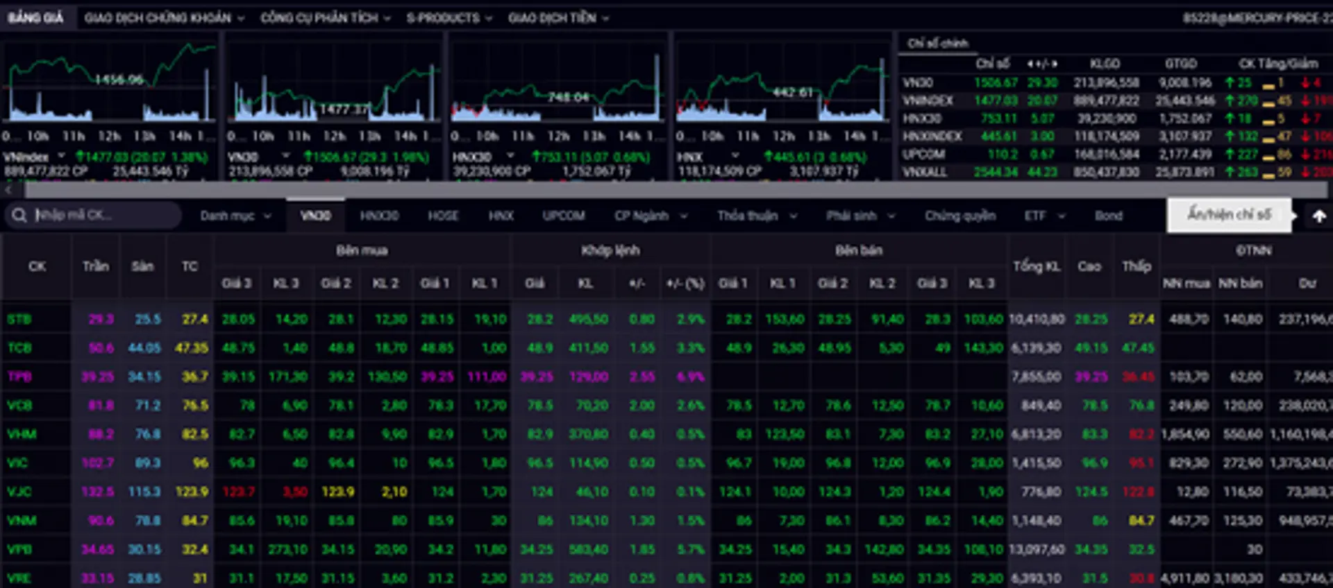Click the TPB stock symbol
Screen dimensions: 1333x588
[19, 377]
